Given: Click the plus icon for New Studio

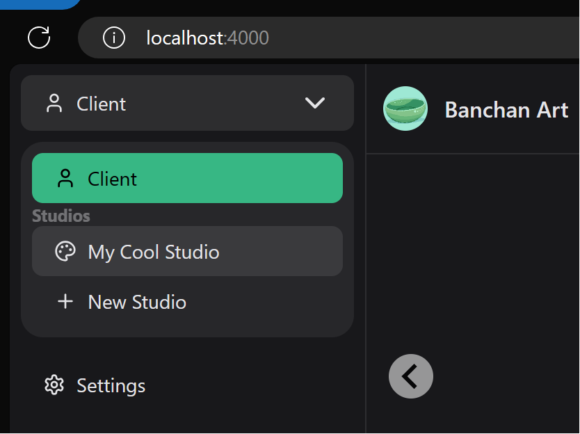Looking at the screenshot, I should 65,302.
